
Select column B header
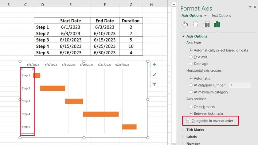8,5
